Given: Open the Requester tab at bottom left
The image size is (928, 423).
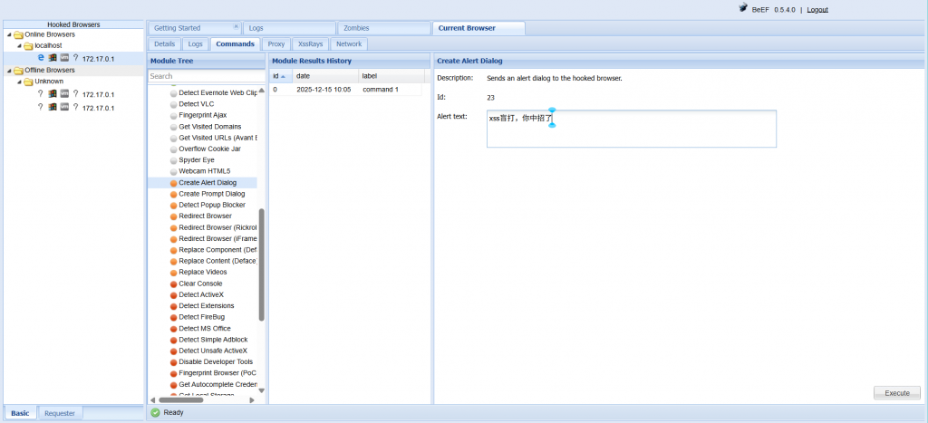Looking at the screenshot, I should point(60,413).
